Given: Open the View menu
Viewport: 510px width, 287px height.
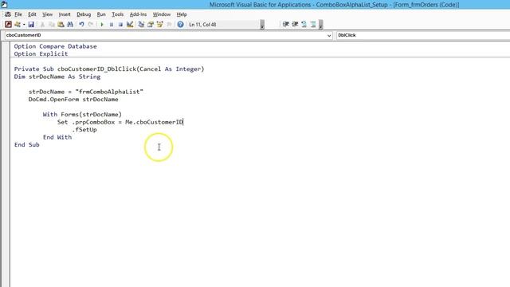Looking at the screenshot, I should (48, 14).
